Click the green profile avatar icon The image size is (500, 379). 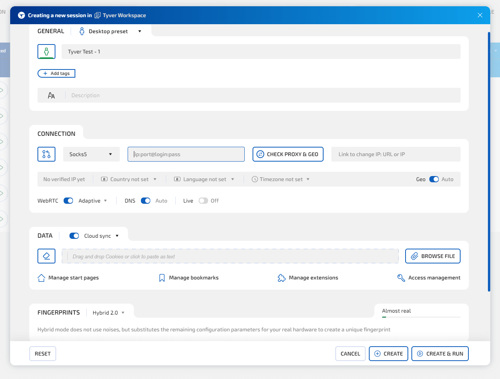[46, 52]
